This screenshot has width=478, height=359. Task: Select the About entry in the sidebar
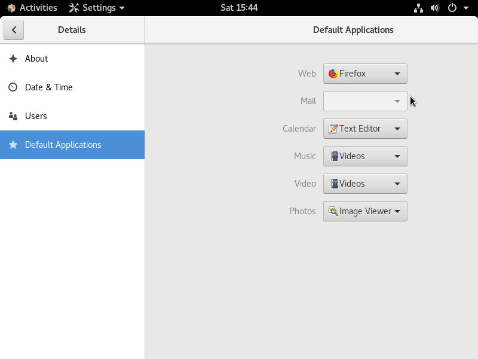point(72,59)
